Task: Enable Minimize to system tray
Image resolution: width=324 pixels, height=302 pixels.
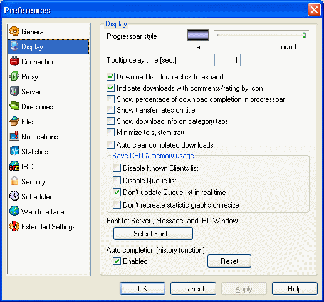Action: click(x=110, y=133)
